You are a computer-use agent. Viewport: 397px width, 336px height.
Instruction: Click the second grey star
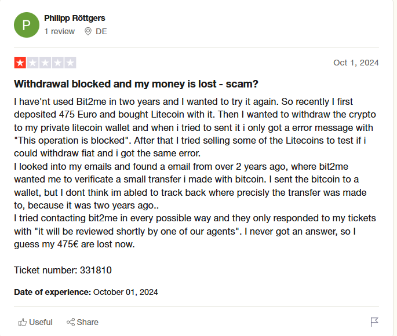click(x=32, y=63)
